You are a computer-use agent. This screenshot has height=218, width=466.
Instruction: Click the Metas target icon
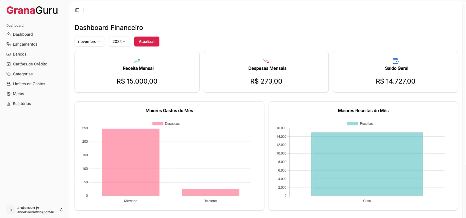[x=9, y=94]
